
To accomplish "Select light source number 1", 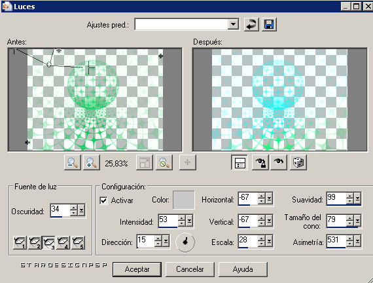I will click(20, 243).
